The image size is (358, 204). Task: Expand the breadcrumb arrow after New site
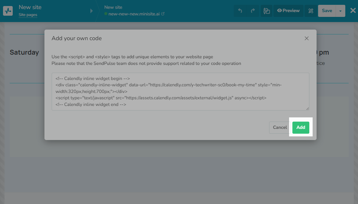(x=92, y=11)
